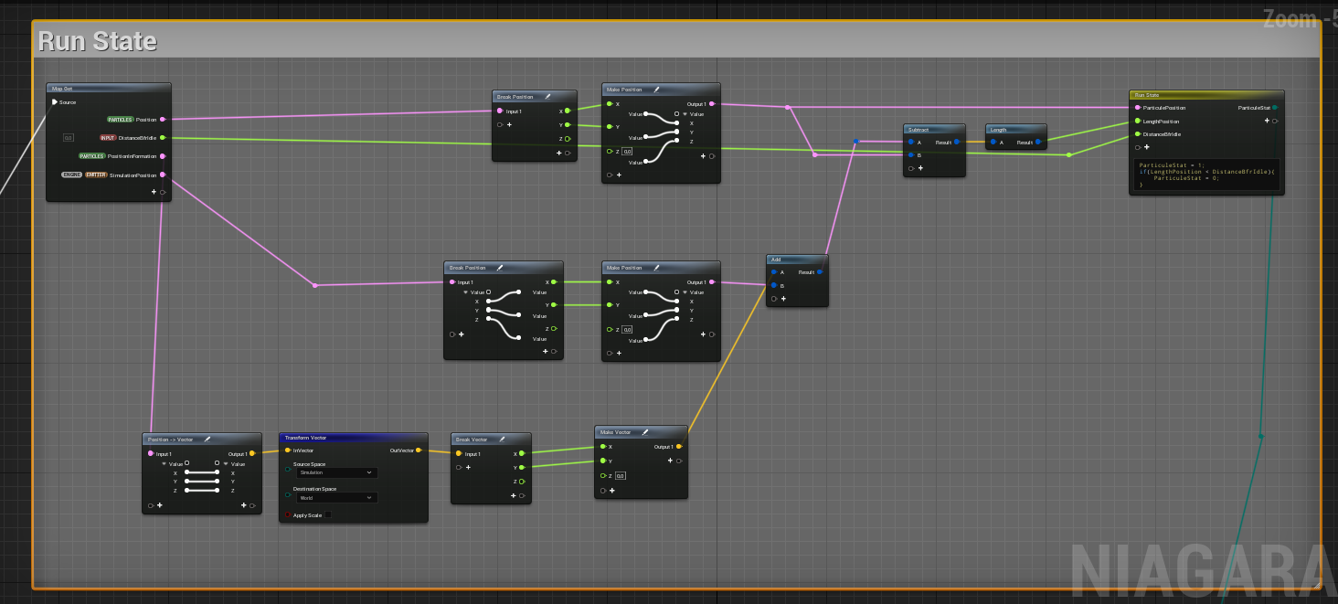
Task: Enable the Apply Scale checkbox
Action: 328,515
